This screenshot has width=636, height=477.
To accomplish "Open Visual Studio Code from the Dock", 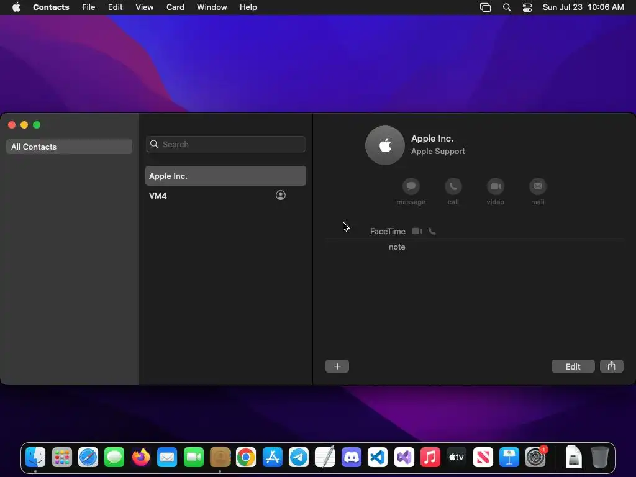I will [378, 457].
